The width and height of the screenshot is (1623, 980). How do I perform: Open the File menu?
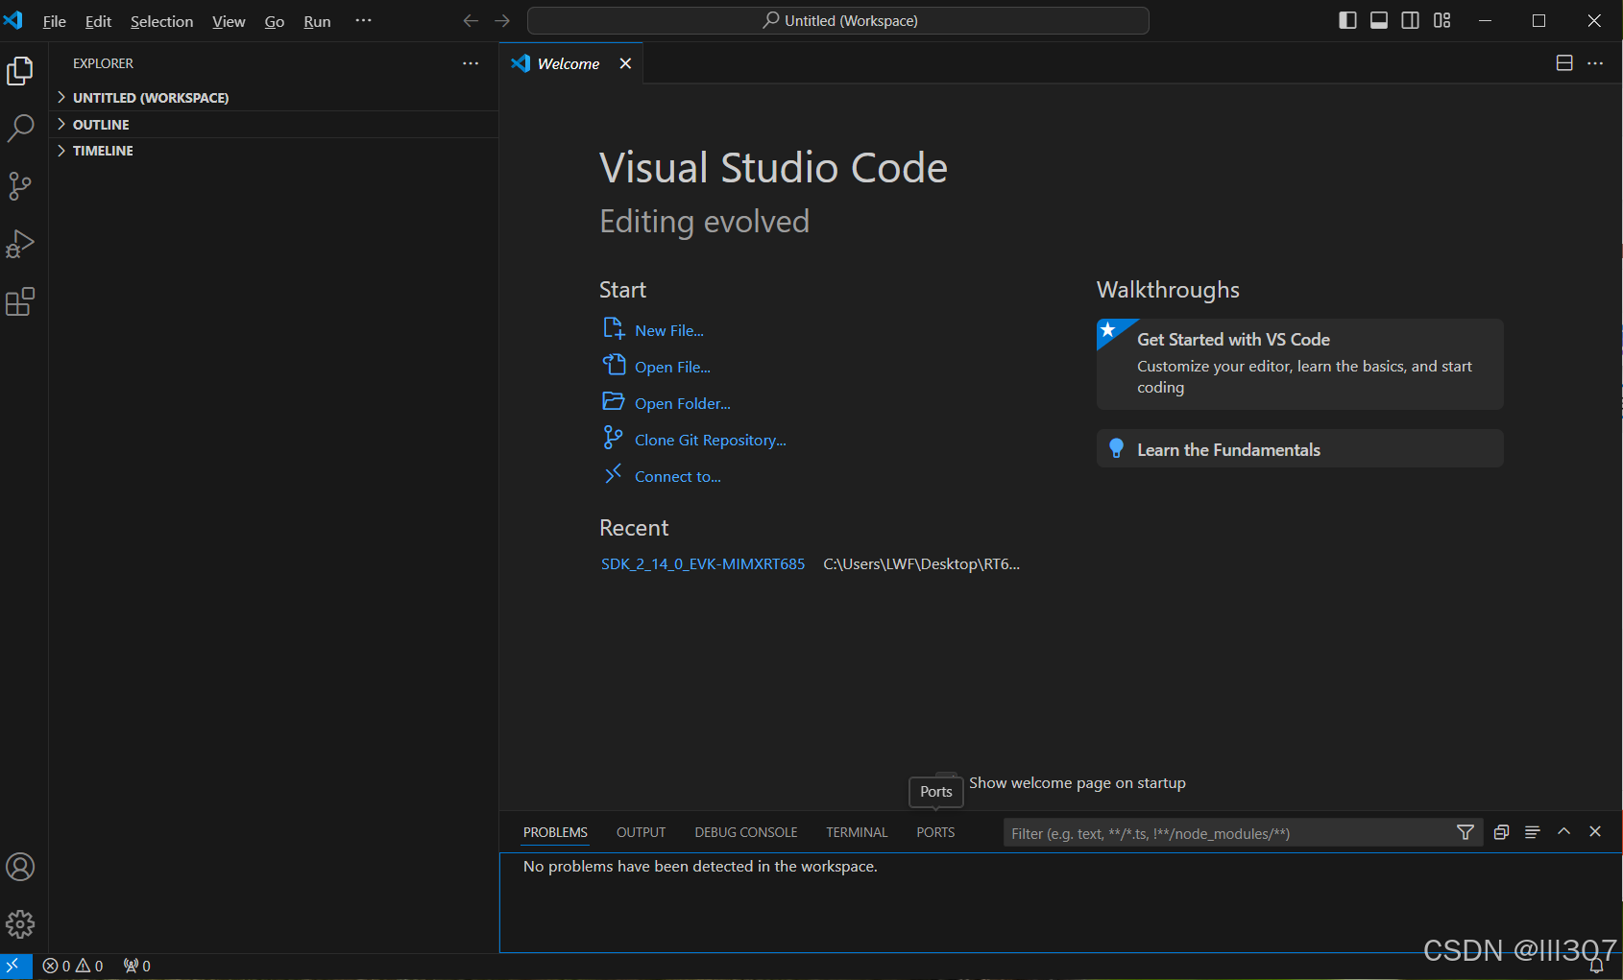pos(55,21)
